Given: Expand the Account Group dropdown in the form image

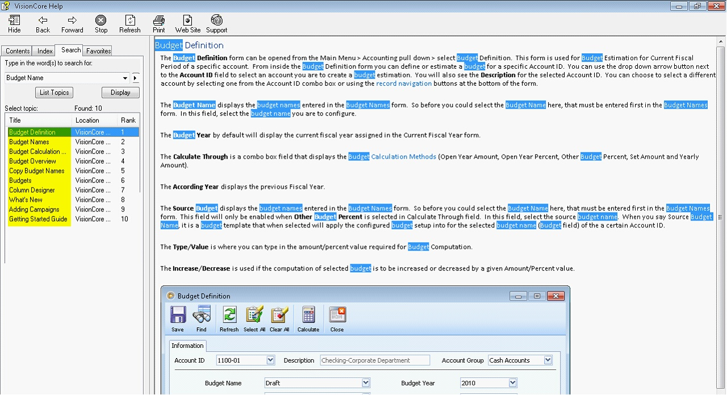Looking at the screenshot, I should [548, 360].
